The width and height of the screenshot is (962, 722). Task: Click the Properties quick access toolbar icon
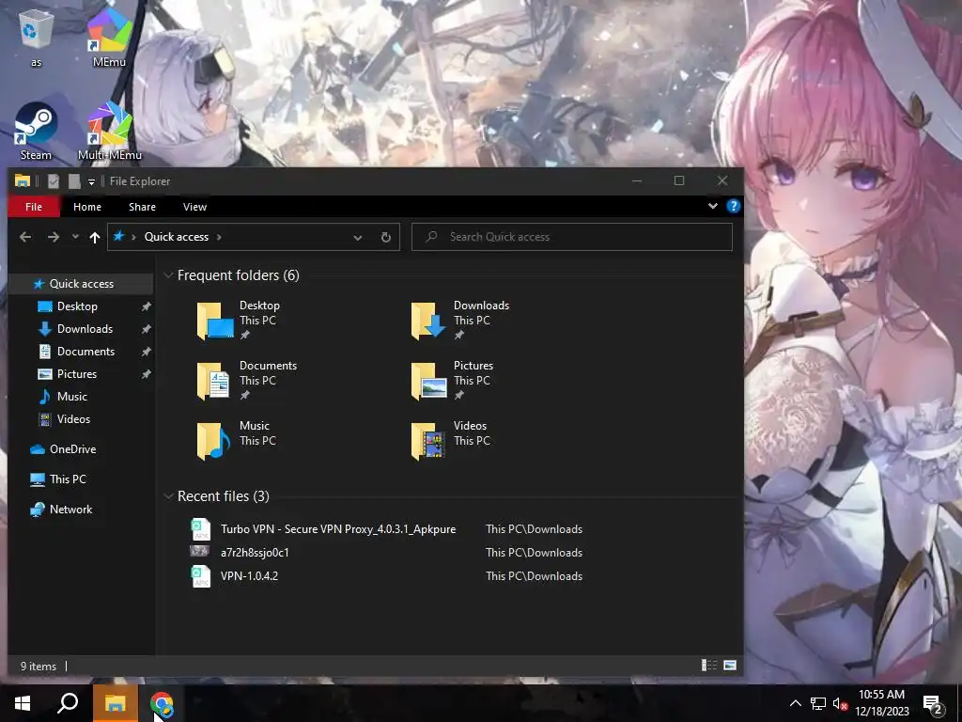click(54, 181)
